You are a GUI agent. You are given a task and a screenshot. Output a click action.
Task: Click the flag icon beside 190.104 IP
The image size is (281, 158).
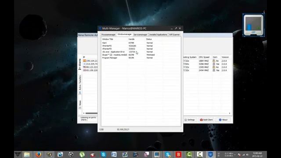click(84, 61)
